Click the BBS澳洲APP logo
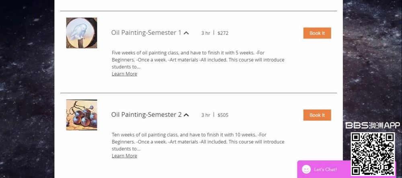The image size is (402, 178). point(373,126)
